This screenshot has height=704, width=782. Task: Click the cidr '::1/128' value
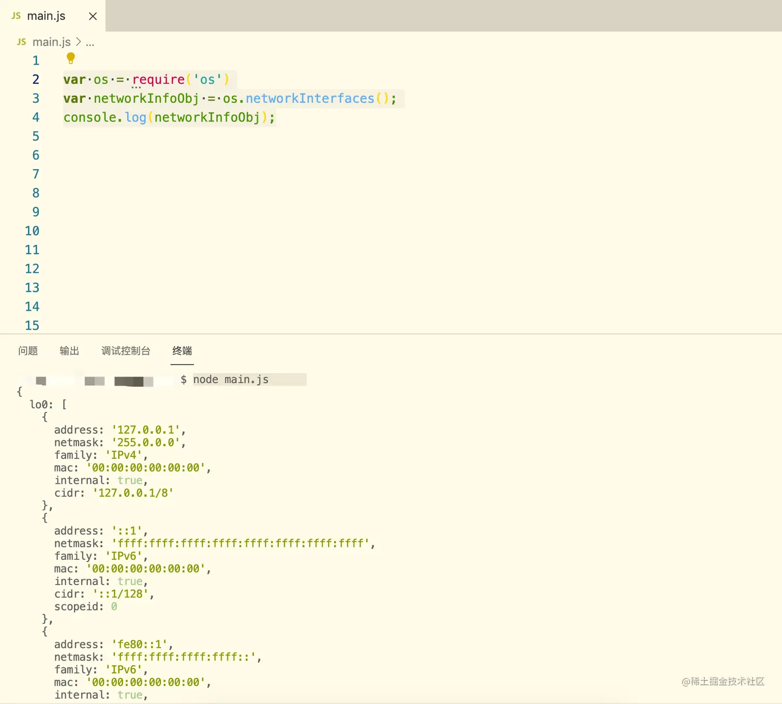coord(121,594)
